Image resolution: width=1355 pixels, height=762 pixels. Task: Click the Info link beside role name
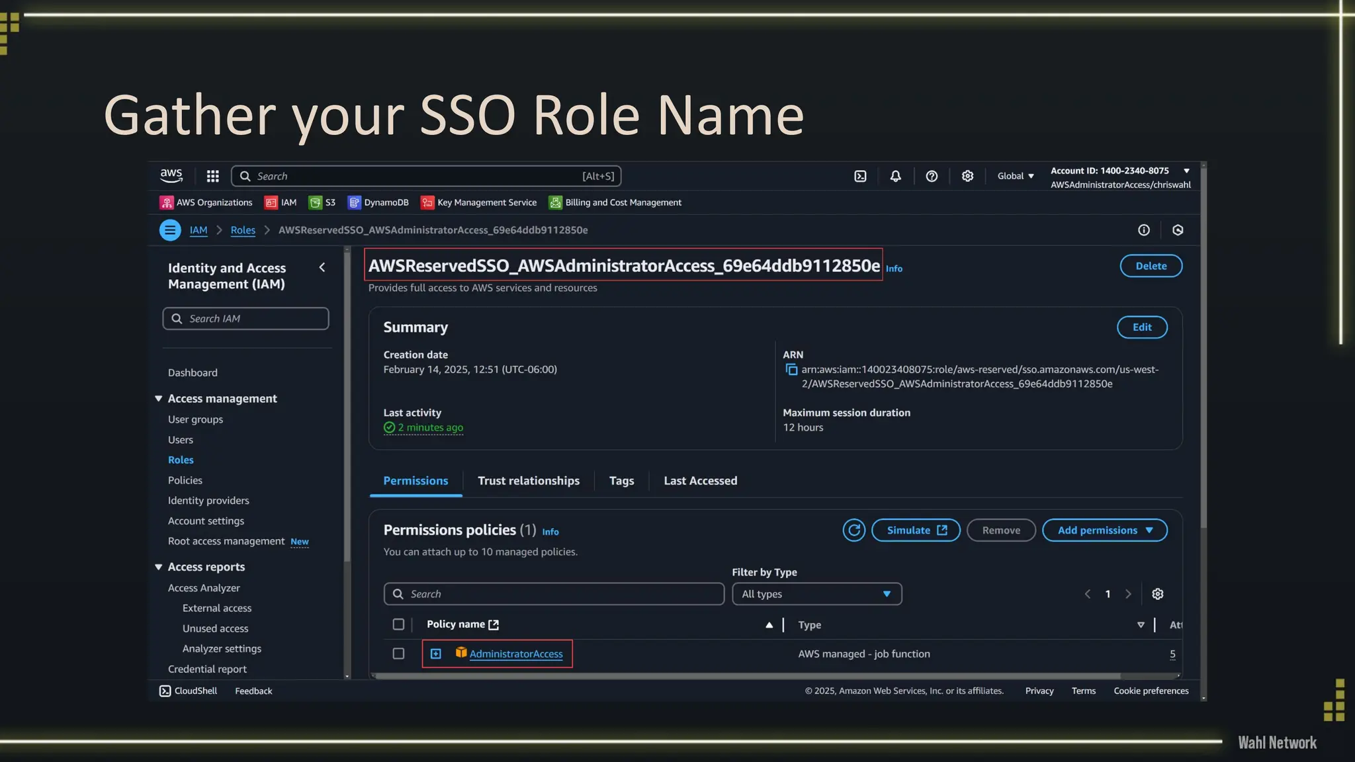tap(894, 269)
